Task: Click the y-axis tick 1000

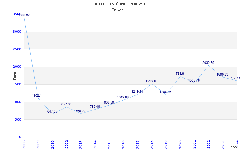Action: 17,102
